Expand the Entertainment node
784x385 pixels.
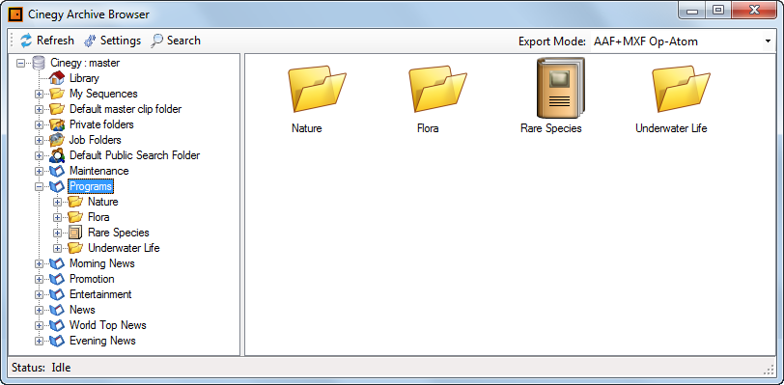click(x=39, y=295)
